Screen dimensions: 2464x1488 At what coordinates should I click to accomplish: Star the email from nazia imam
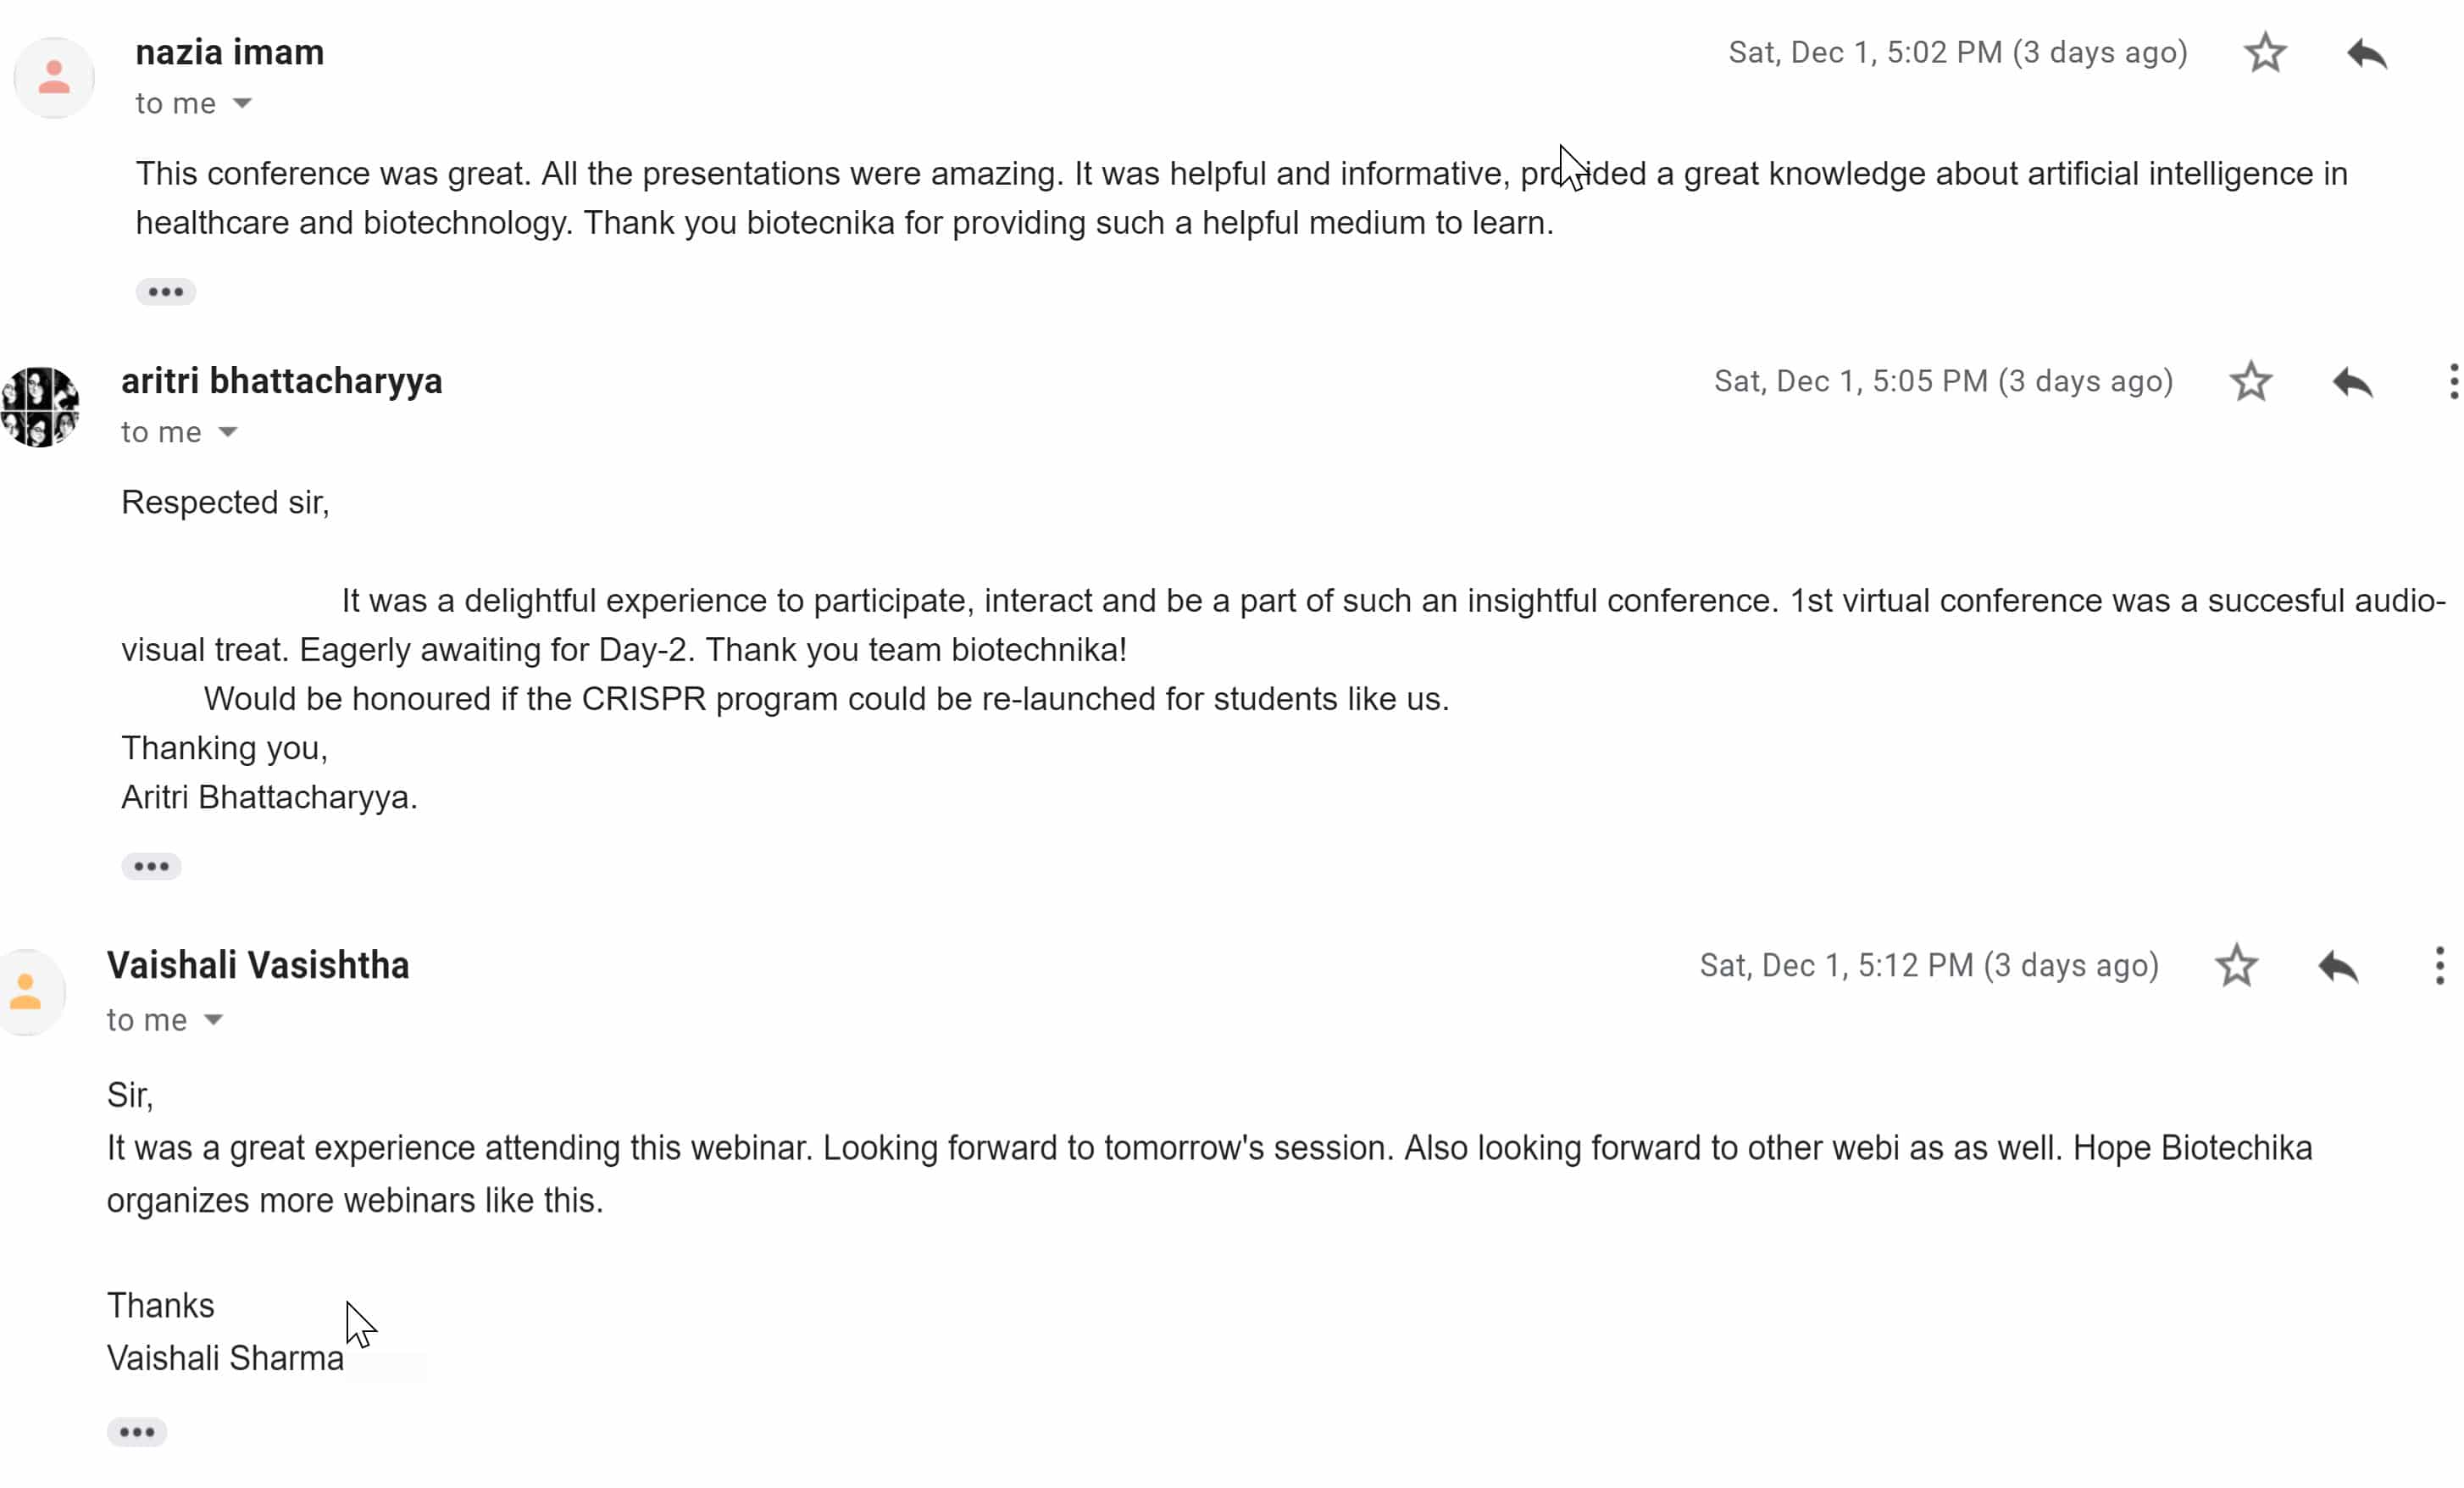[x=2265, y=53]
